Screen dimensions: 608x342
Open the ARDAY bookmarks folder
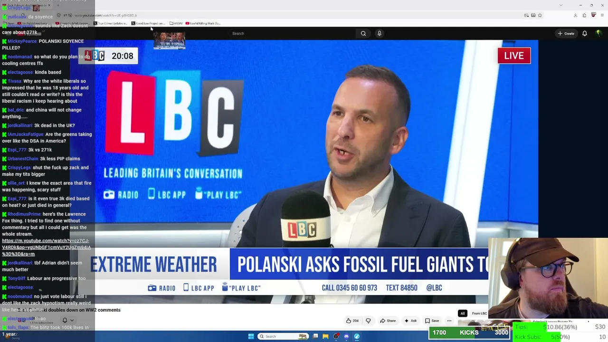[176, 23]
